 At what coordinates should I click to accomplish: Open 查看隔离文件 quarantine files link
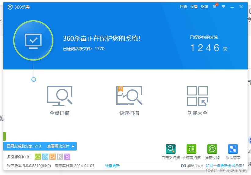(x=58, y=146)
